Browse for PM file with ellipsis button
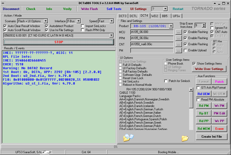 [x=178, y=51]
